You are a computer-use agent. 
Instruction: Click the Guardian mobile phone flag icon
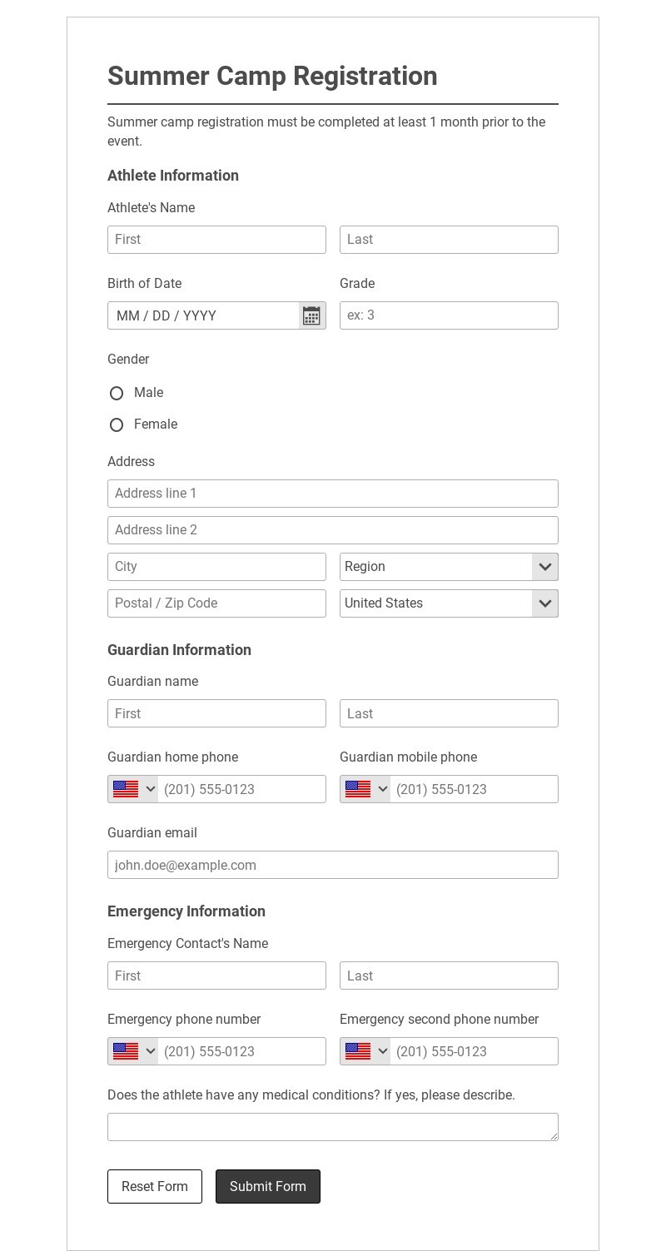[358, 789]
